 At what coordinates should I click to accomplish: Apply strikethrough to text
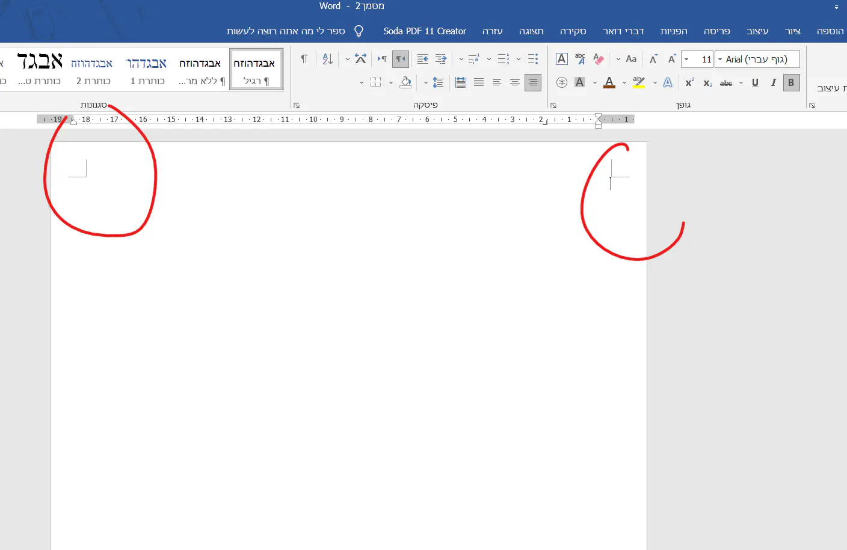(726, 83)
